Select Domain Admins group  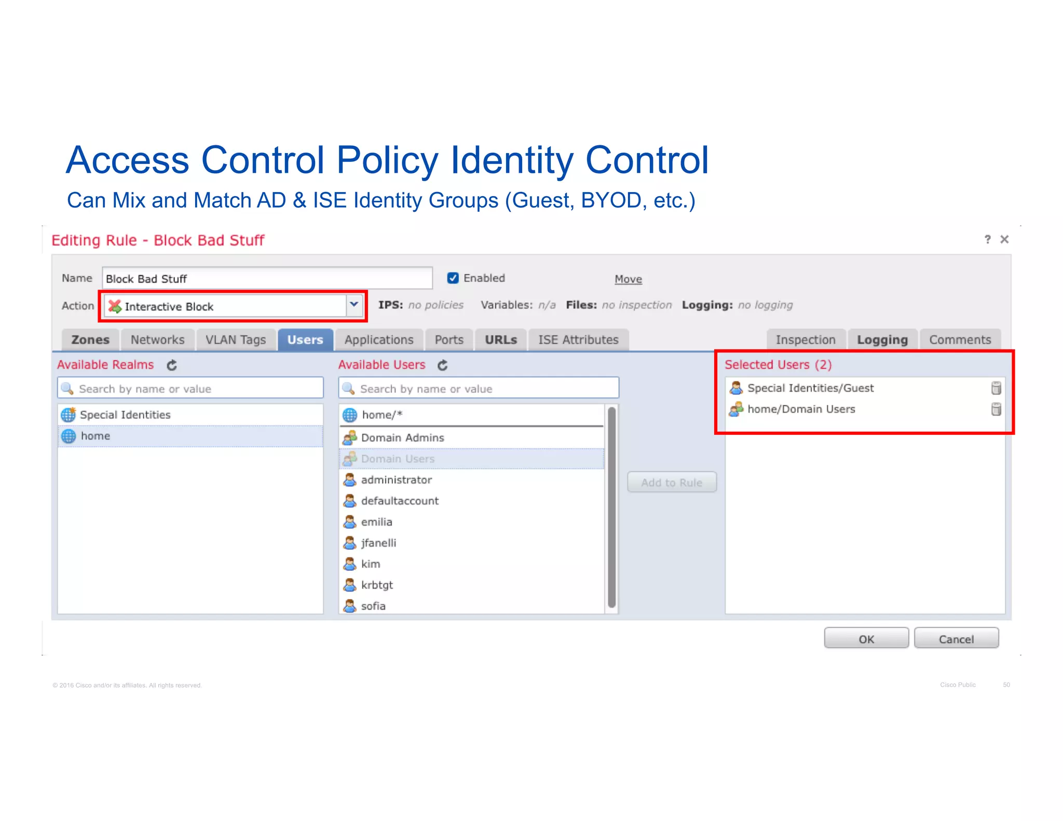tap(472, 437)
